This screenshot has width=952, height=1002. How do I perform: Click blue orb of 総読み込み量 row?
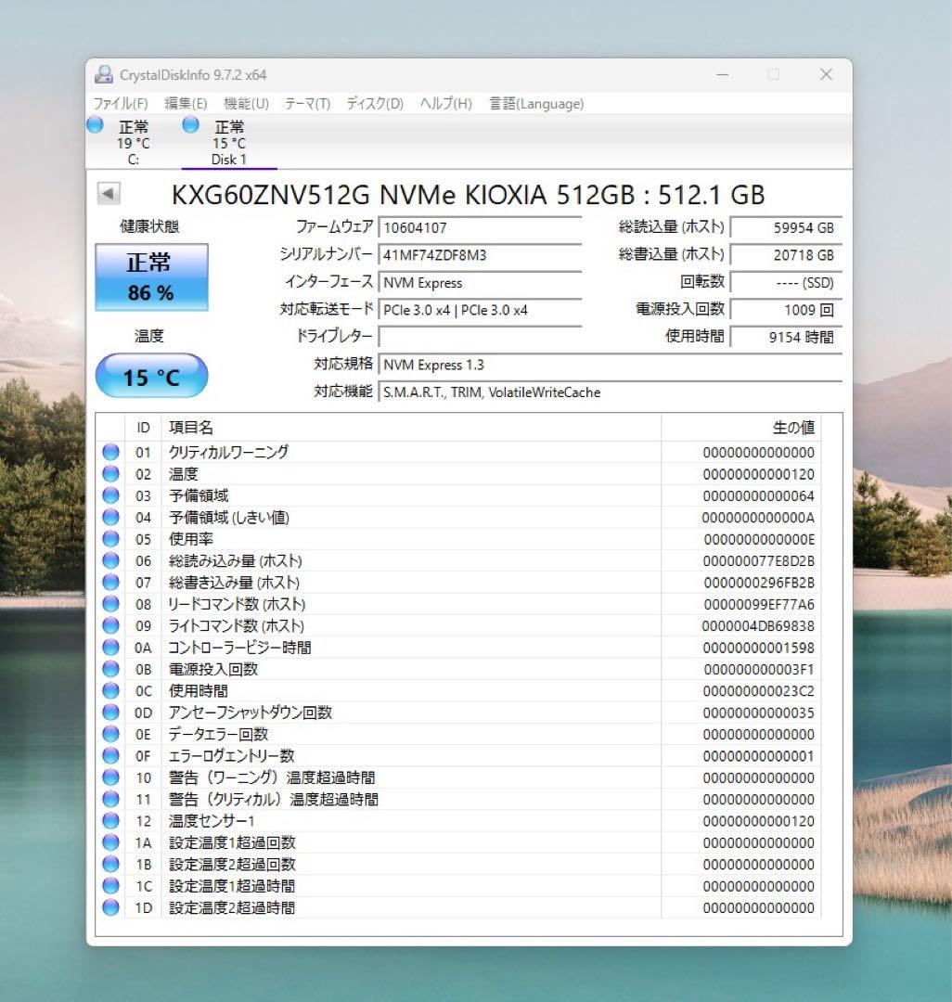click(110, 560)
